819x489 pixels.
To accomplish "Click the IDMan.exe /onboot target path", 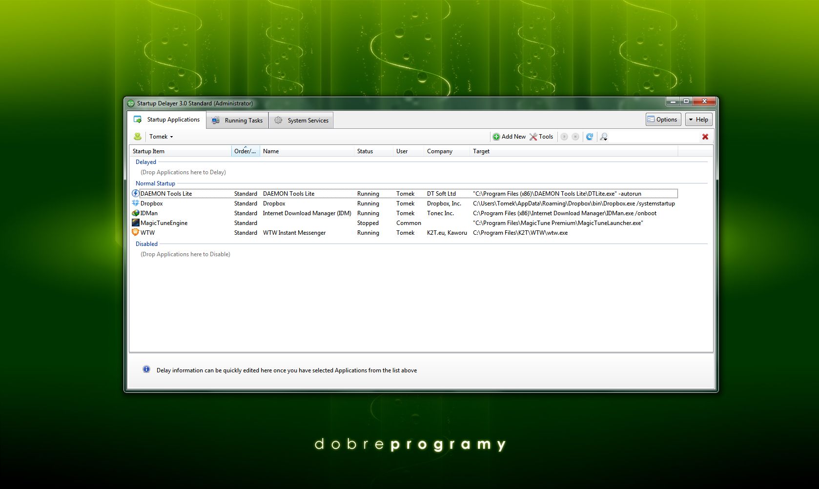I will [x=565, y=213].
